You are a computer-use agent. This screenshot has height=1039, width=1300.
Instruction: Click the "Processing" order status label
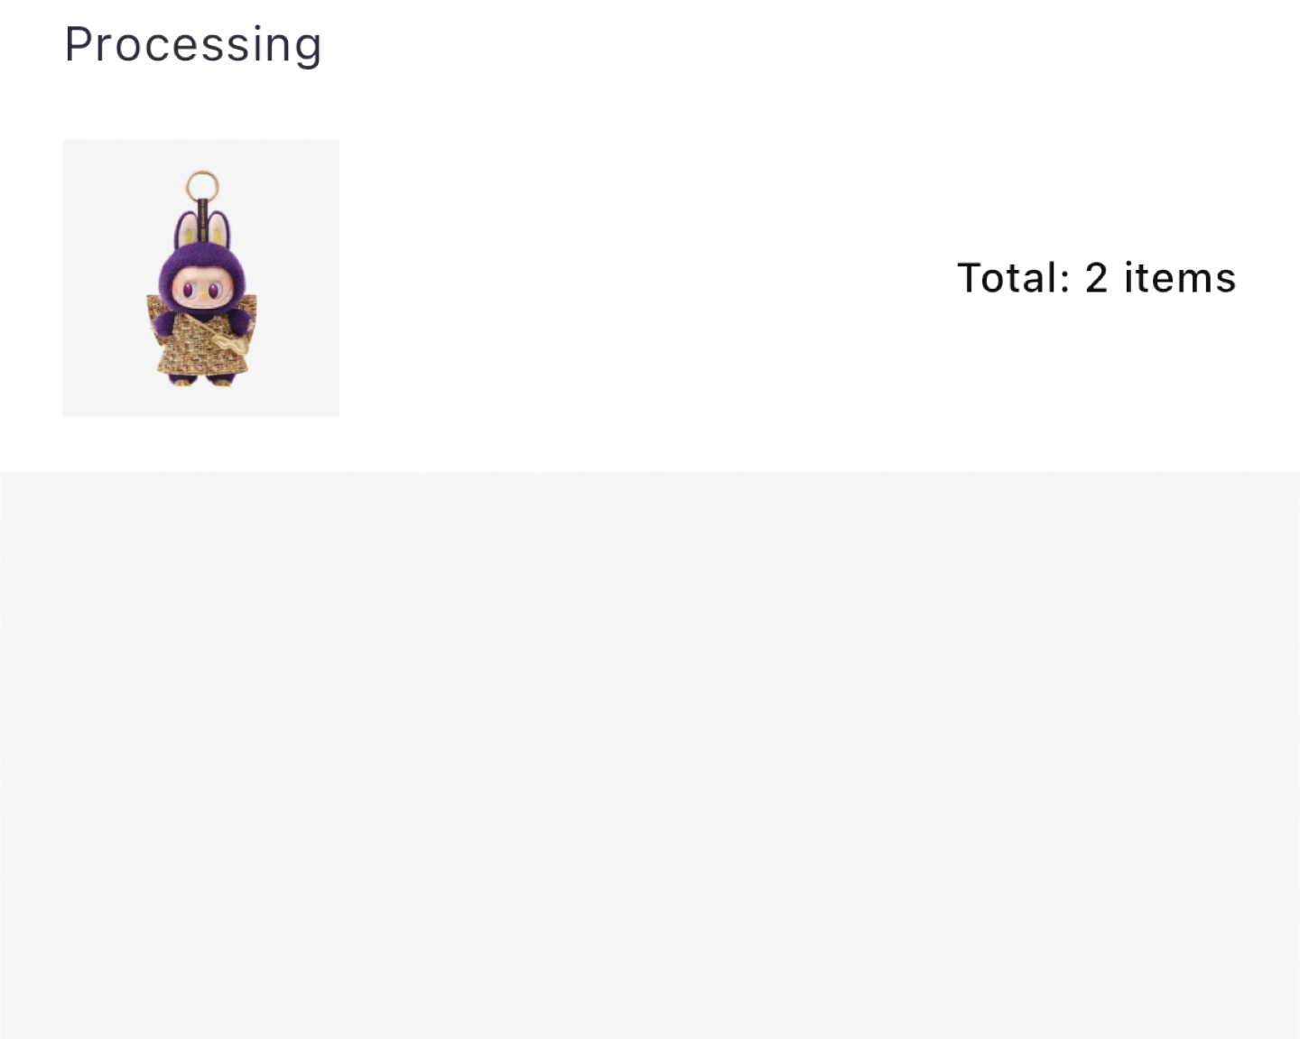pos(193,45)
